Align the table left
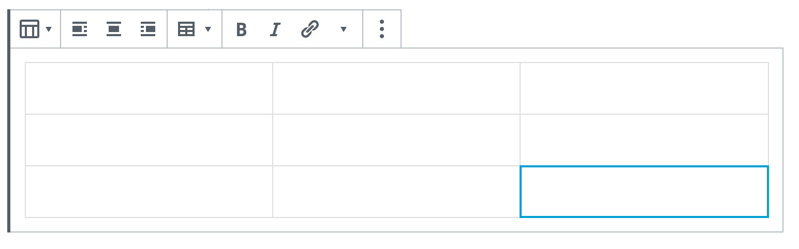Image resolution: width=799 pixels, height=249 pixels. [x=79, y=29]
